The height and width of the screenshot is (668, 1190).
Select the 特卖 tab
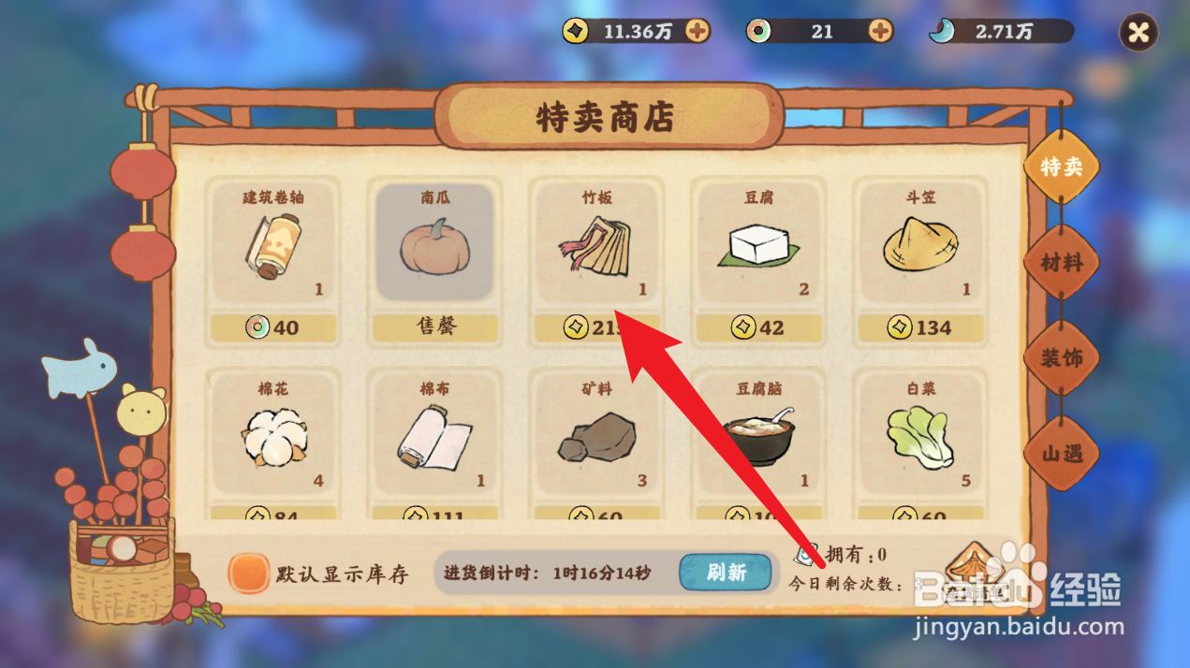coord(1062,167)
